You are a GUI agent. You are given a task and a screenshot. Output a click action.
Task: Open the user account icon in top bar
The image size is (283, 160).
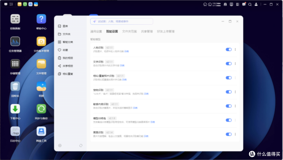(x=256, y=4)
